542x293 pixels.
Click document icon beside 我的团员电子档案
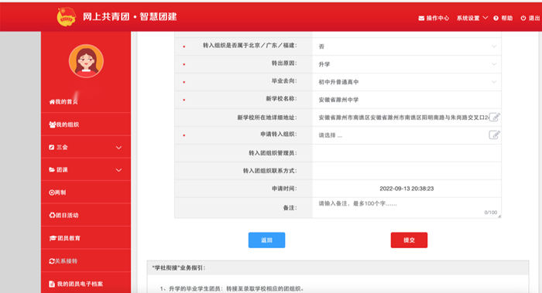click(x=52, y=284)
